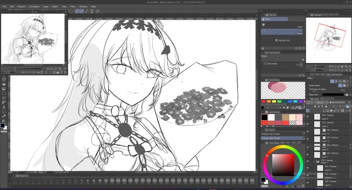
Task: Open the Normal blend mode dropdown
Action: pyautogui.click(x=321, y=103)
